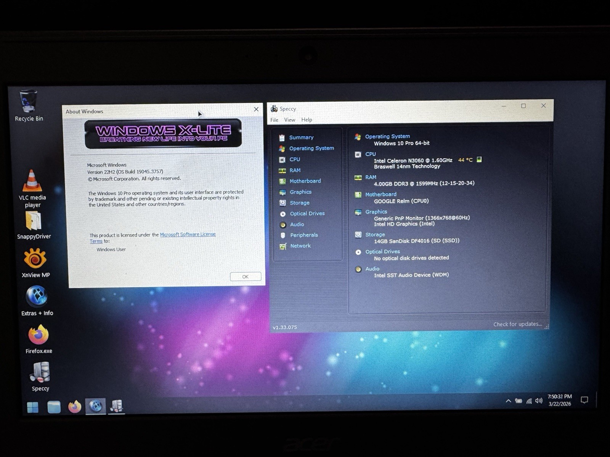Select Storage in Speccy sidebar

[x=300, y=203]
